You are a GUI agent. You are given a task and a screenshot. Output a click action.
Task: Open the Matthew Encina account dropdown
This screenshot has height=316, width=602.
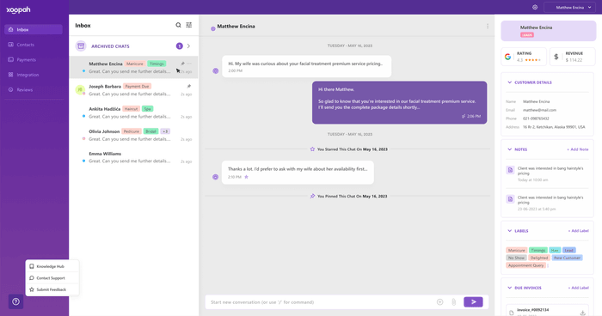pyautogui.click(x=570, y=7)
